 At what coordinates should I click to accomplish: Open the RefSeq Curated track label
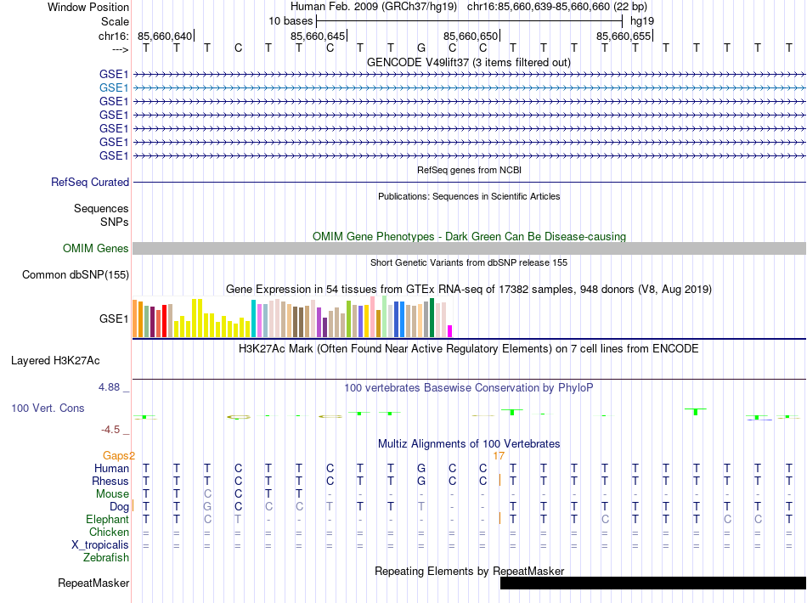click(90, 182)
